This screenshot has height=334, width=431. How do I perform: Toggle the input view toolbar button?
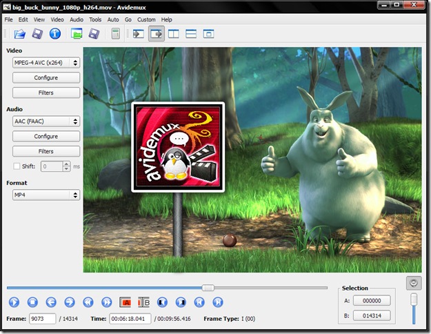(x=139, y=33)
